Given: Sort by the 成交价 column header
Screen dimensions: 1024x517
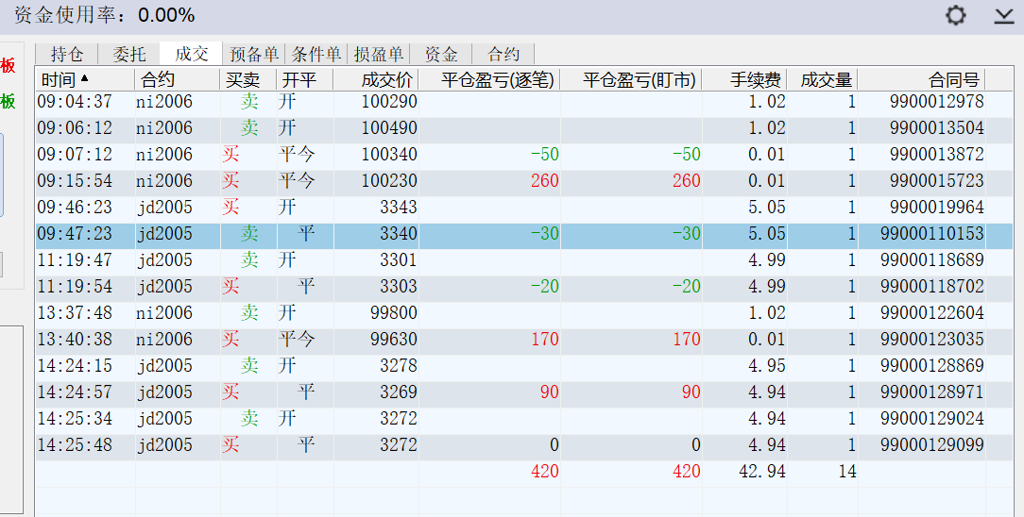Looking at the screenshot, I should 376,79.
